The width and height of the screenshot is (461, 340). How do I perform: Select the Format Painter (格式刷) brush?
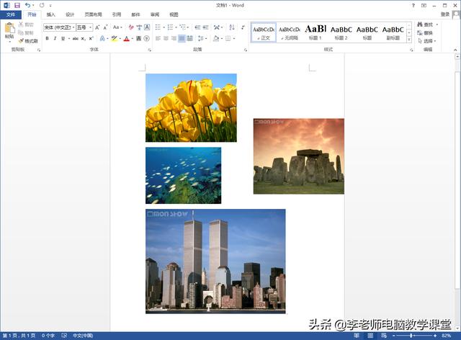point(21,41)
